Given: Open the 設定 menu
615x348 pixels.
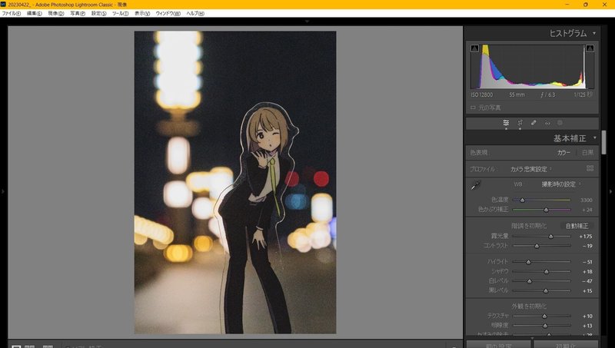Looking at the screenshot, I should click(99, 13).
